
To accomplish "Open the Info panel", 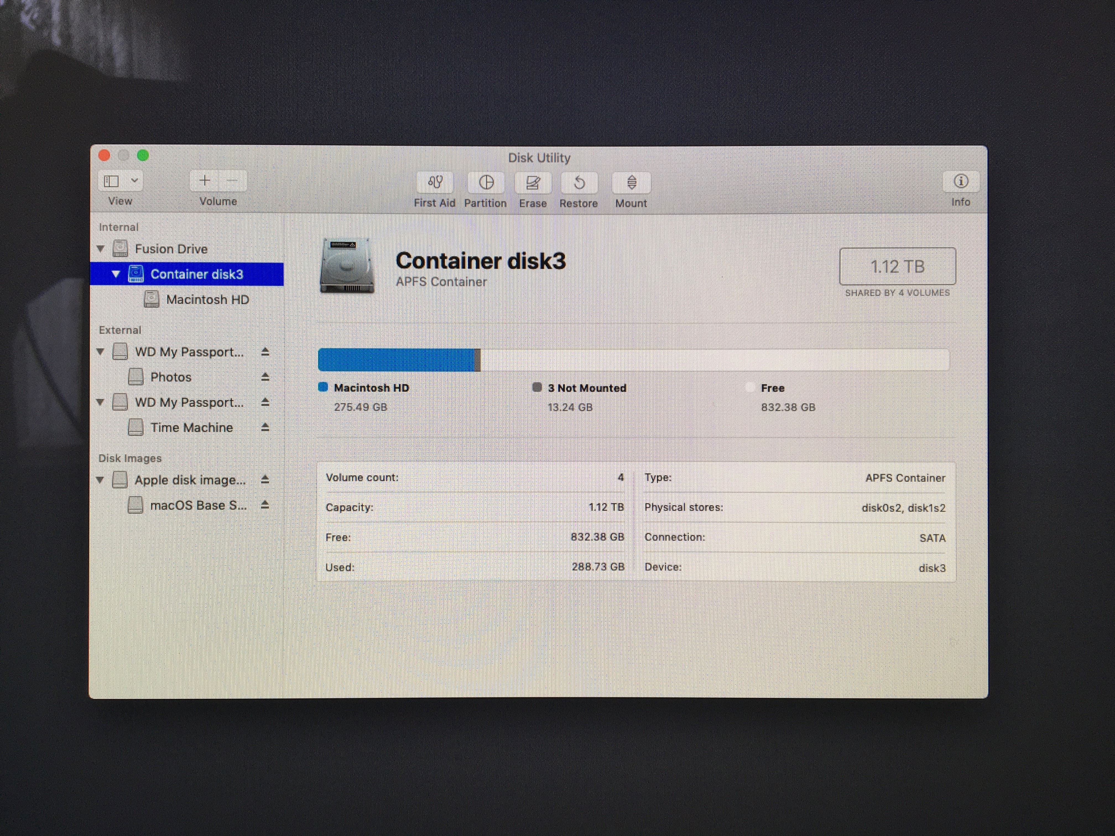I will coord(960,181).
